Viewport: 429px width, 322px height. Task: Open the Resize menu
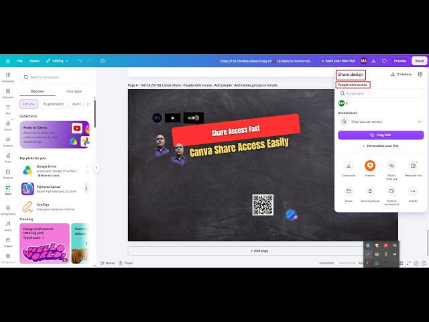tap(34, 61)
